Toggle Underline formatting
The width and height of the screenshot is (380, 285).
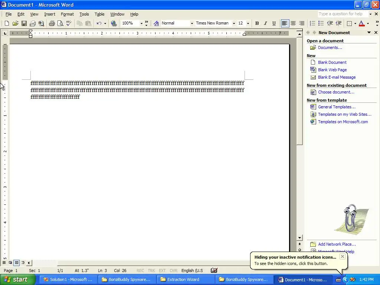274,23
